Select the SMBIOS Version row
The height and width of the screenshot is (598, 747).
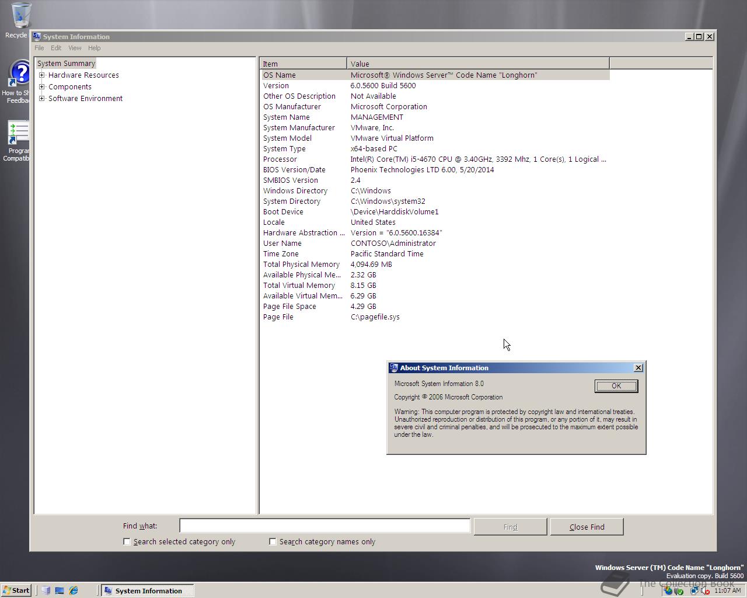435,180
